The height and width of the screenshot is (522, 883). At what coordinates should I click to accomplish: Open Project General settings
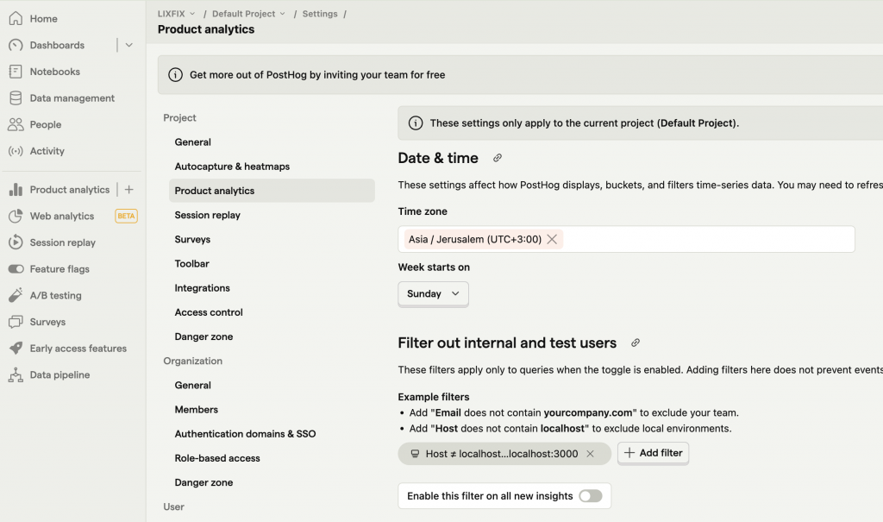(x=272, y=142)
